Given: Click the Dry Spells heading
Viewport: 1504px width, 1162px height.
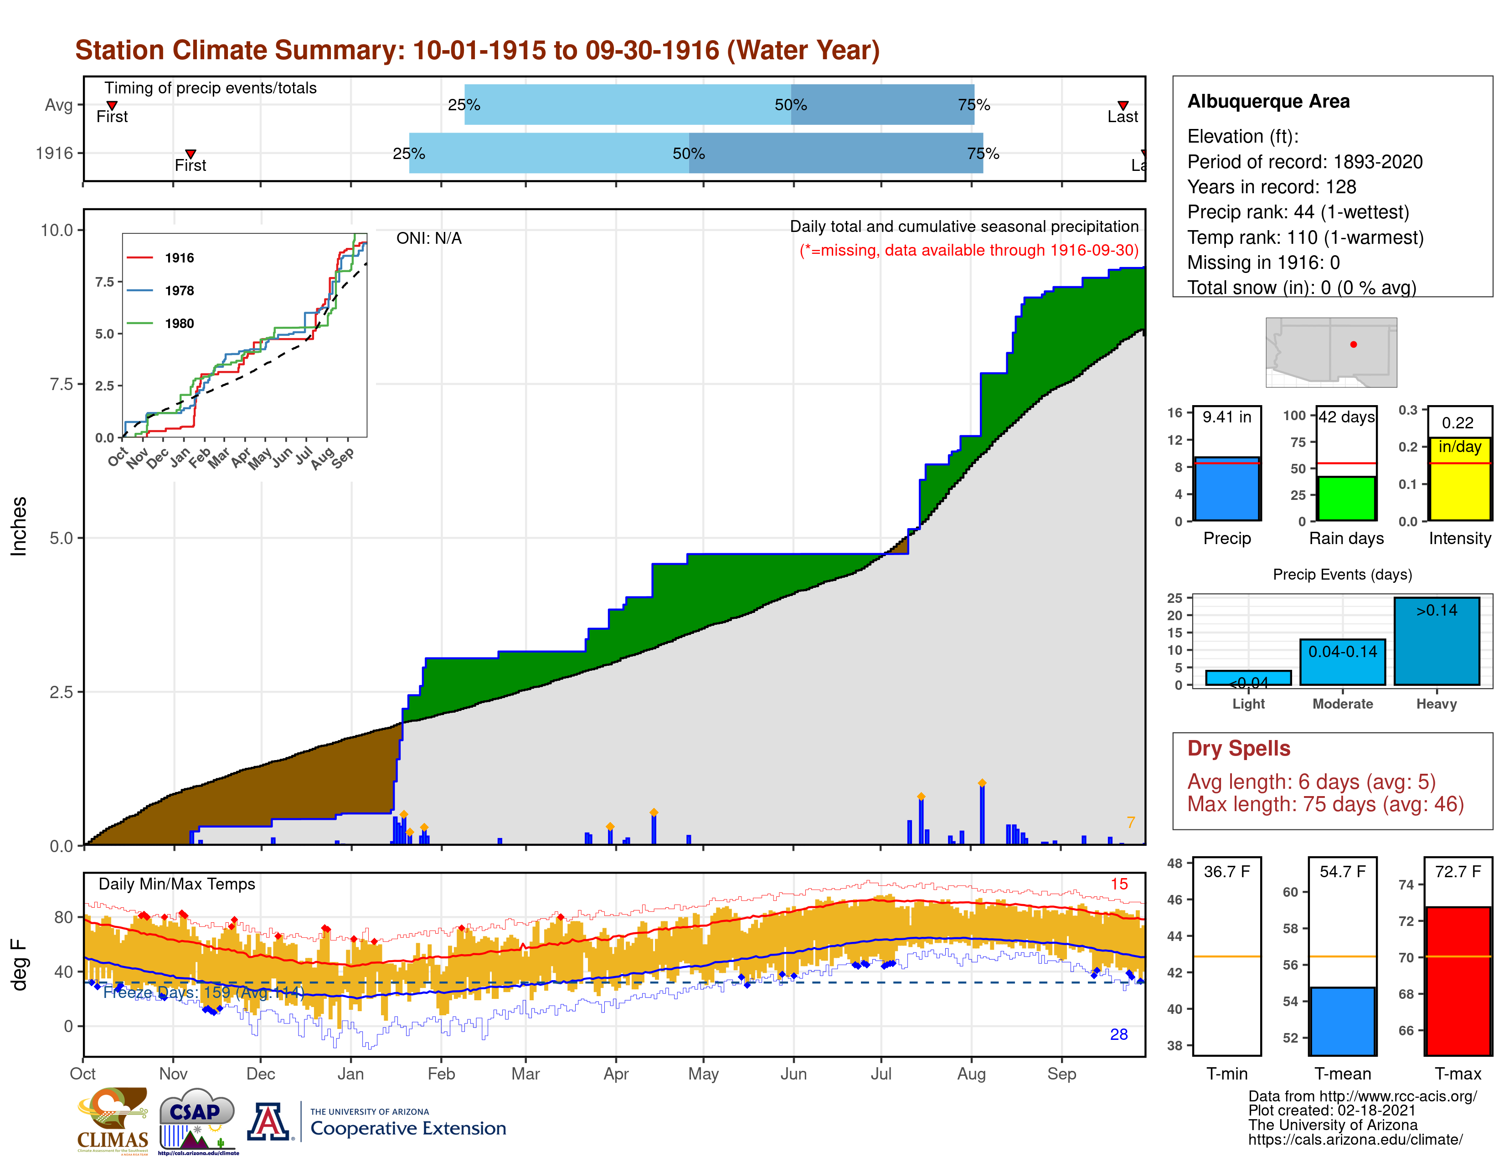Looking at the screenshot, I should (x=1239, y=748).
